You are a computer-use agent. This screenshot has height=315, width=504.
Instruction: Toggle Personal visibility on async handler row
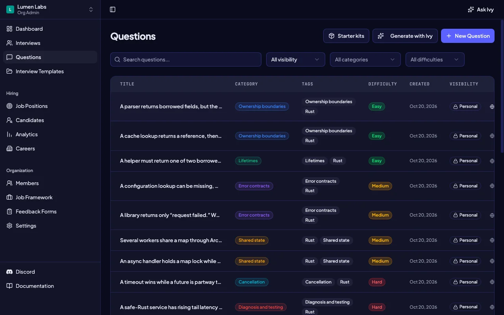tap(465, 261)
